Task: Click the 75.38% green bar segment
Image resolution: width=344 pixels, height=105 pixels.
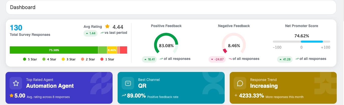Action: (x=54, y=50)
